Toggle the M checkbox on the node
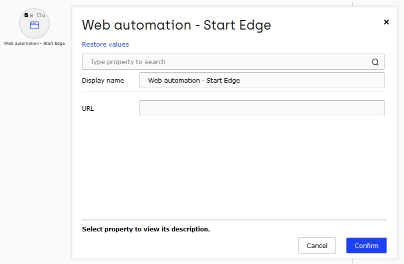Screen dimensions: 404x264 point(26,15)
